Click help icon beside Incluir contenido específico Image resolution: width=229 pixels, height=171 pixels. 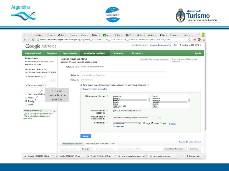[107, 111]
